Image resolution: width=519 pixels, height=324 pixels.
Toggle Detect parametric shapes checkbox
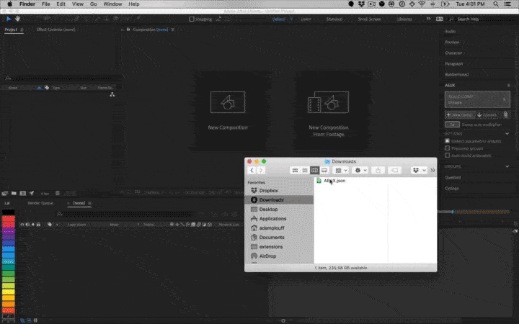click(x=447, y=141)
